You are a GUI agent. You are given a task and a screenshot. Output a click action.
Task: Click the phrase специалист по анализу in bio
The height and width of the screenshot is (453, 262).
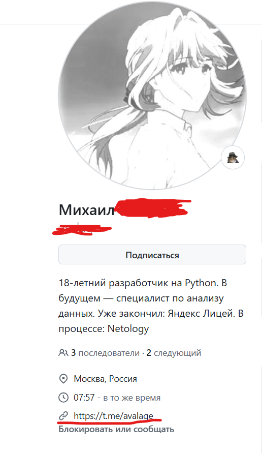pyautogui.click(x=170, y=298)
